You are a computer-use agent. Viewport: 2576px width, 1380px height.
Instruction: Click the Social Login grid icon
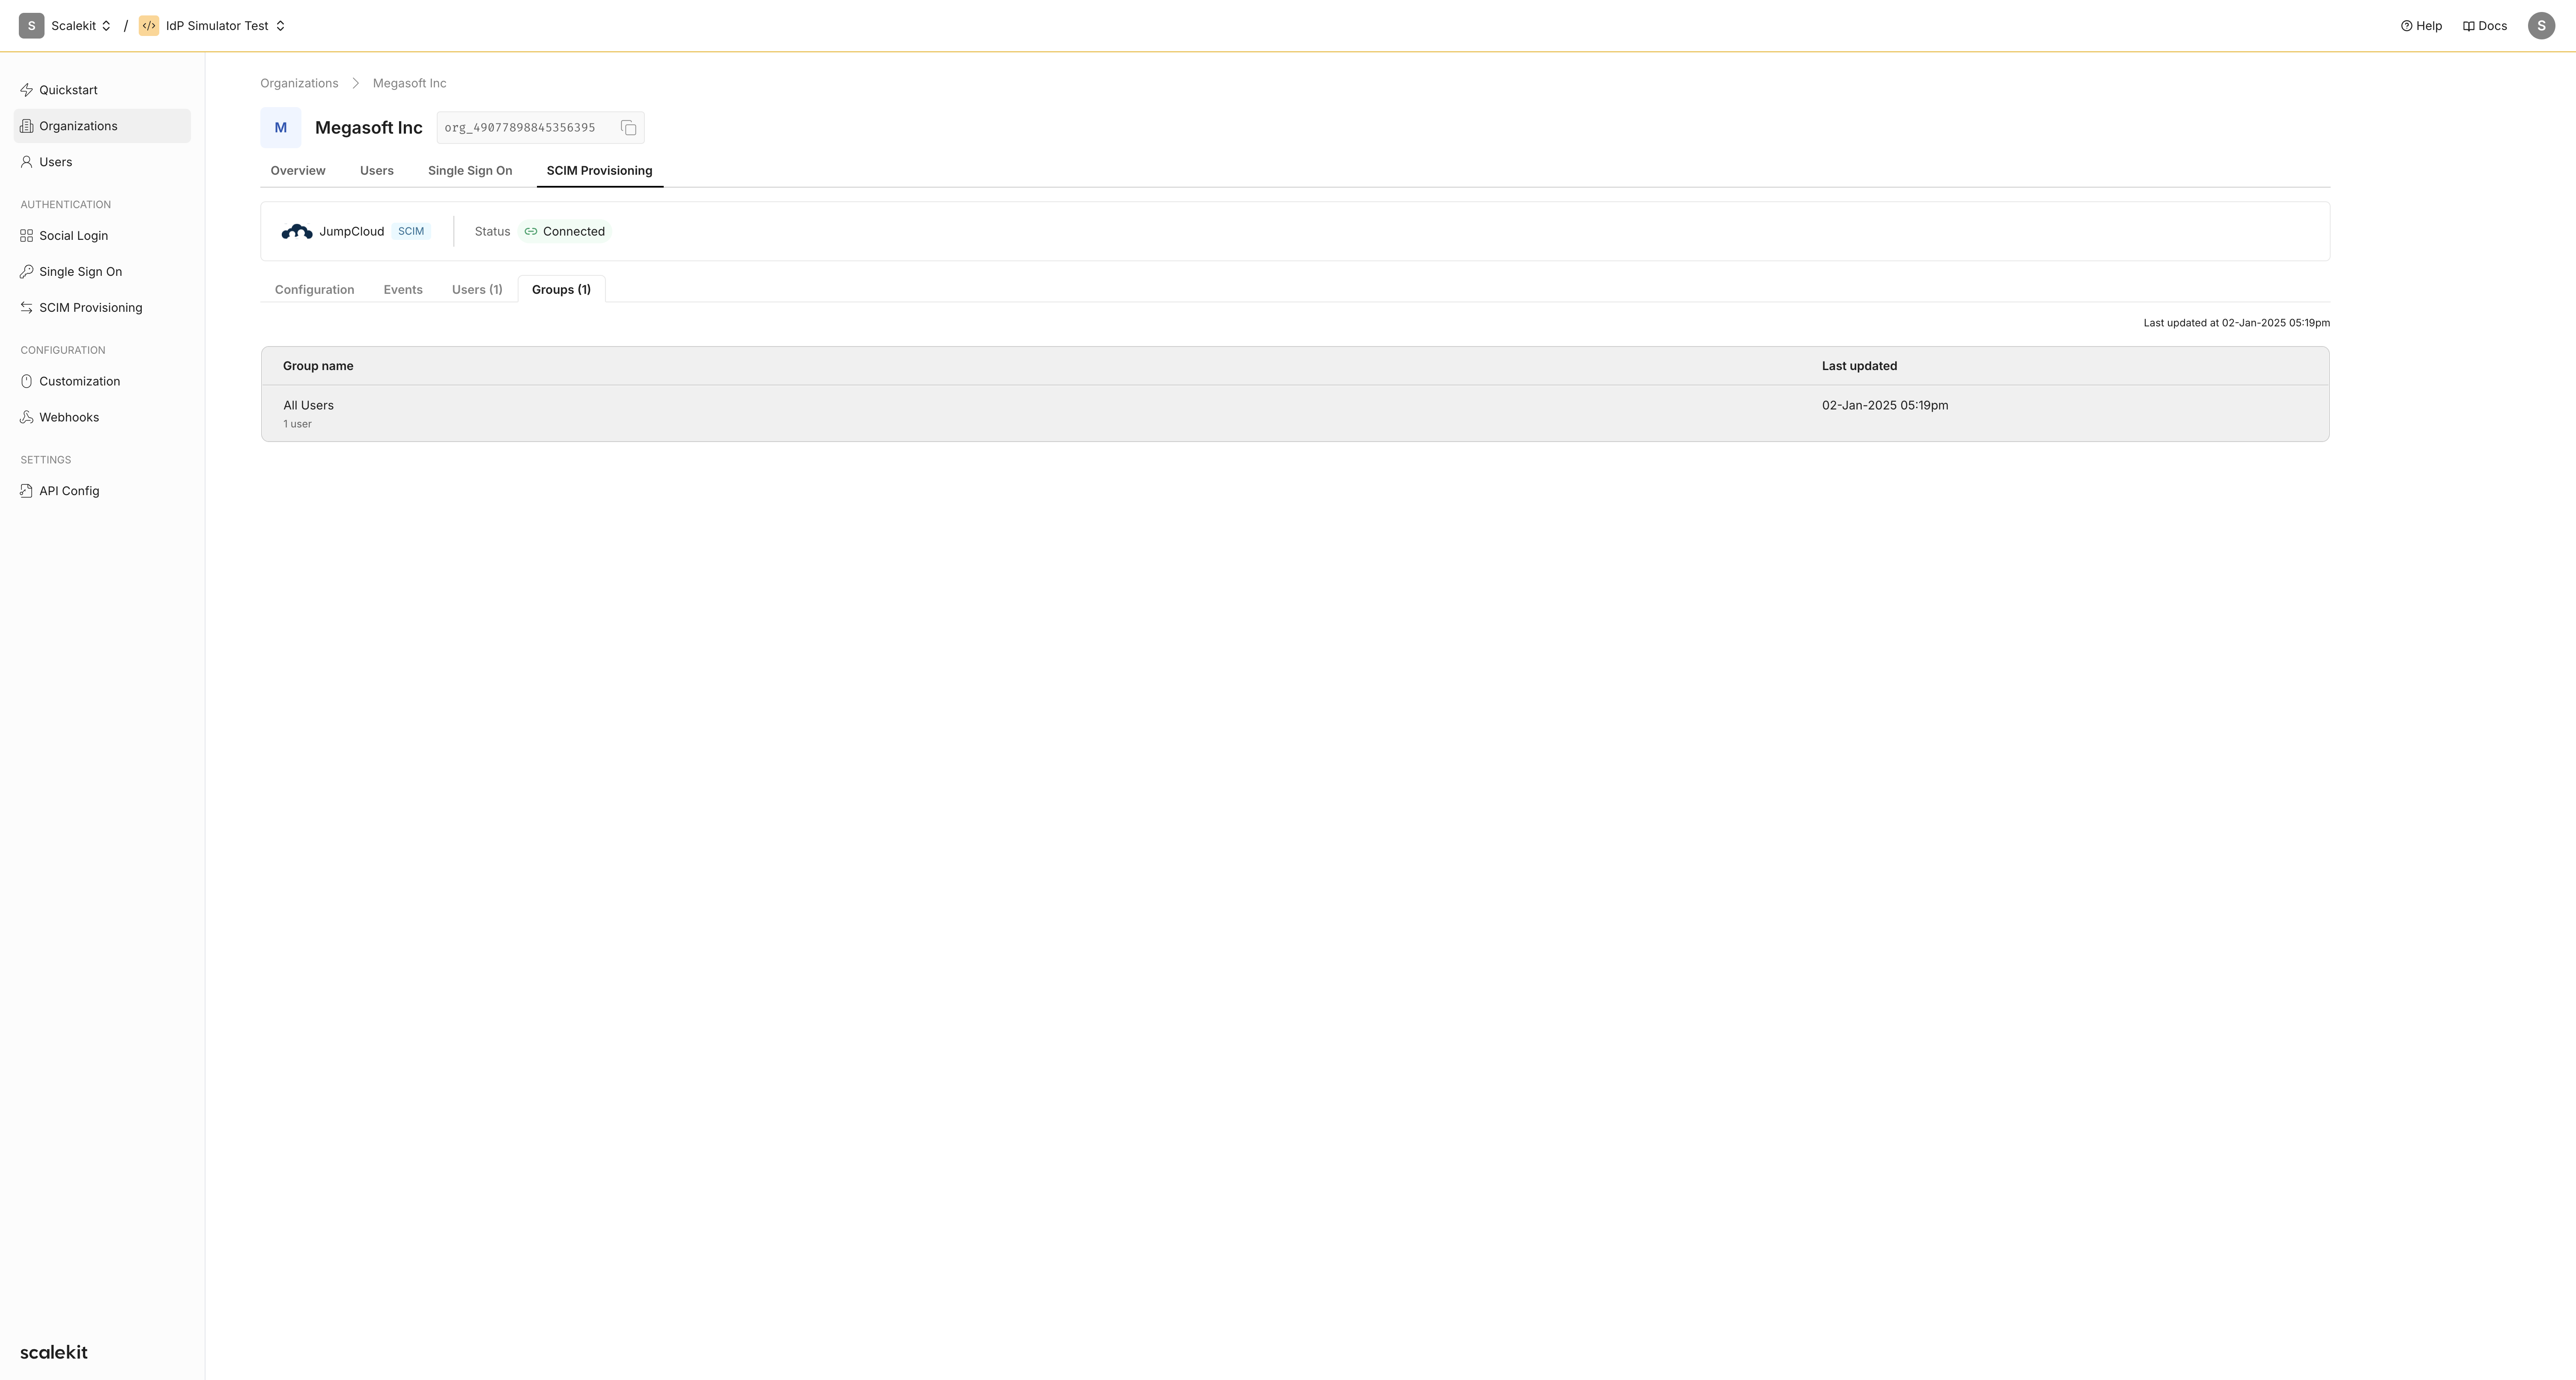point(27,236)
